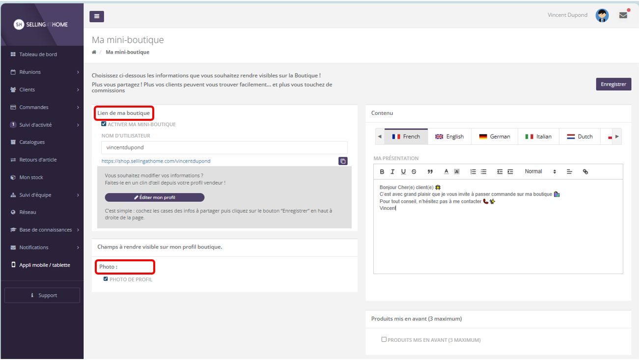The image size is (639, 360).
Task: Insert a blockquote in the presentation editor
Action: (430, 172)
